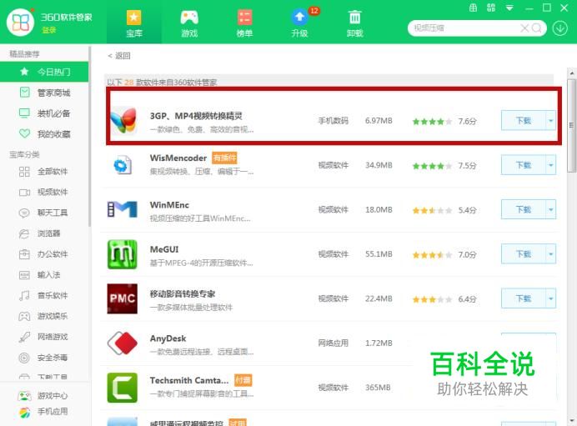Open the title bar main menu triangle
Image resolution: width=577 pixels, height=426 pixels.
[x=509, y=8]
